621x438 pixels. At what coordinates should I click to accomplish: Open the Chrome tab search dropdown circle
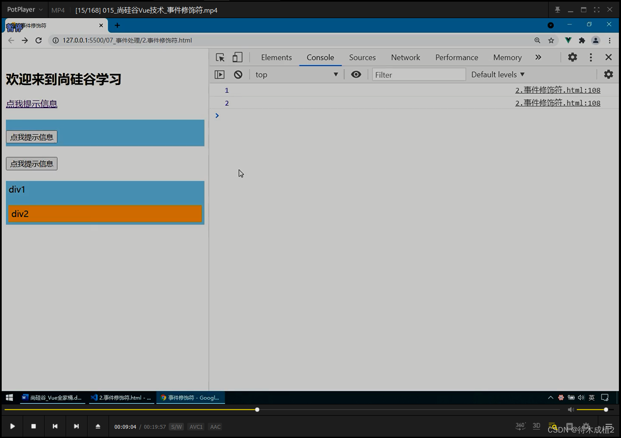(550, 25)
